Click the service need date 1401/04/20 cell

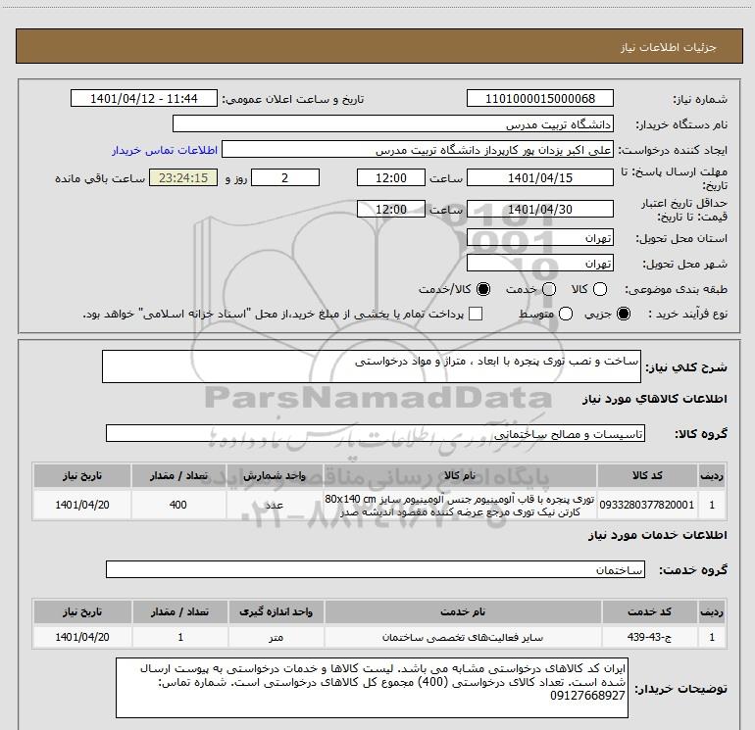pyautogui.click(x=81, y=637)
